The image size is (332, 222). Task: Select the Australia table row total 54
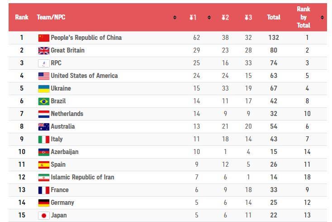[168, 126]
